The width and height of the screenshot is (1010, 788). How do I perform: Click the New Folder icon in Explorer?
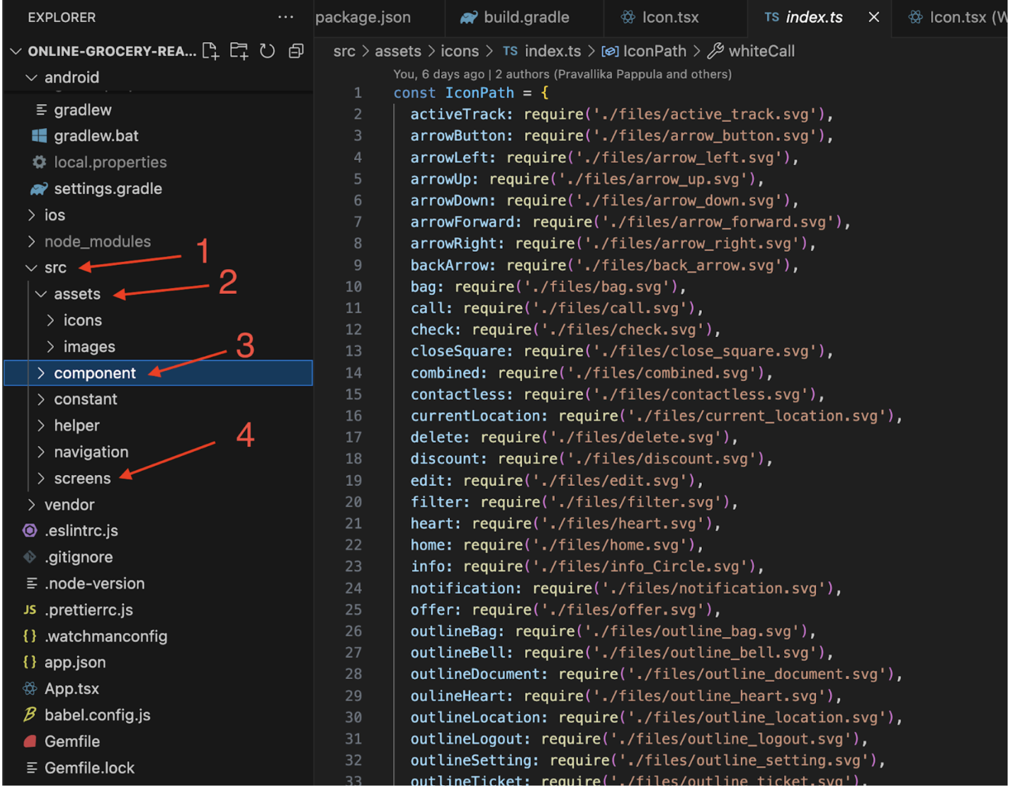click(x=239, y=52)
